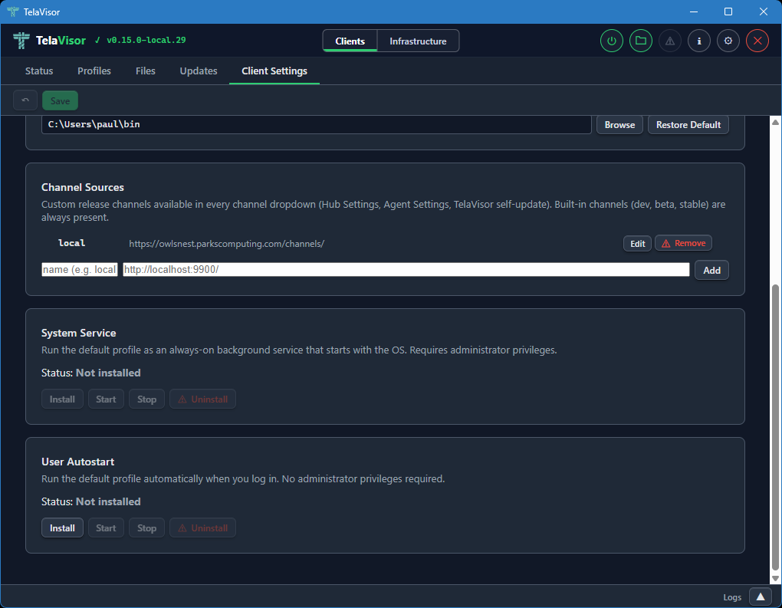Click Install under User Autostart
Image resolution: width=782 pixels, height=608 pixels.
(x=62, y=527)
